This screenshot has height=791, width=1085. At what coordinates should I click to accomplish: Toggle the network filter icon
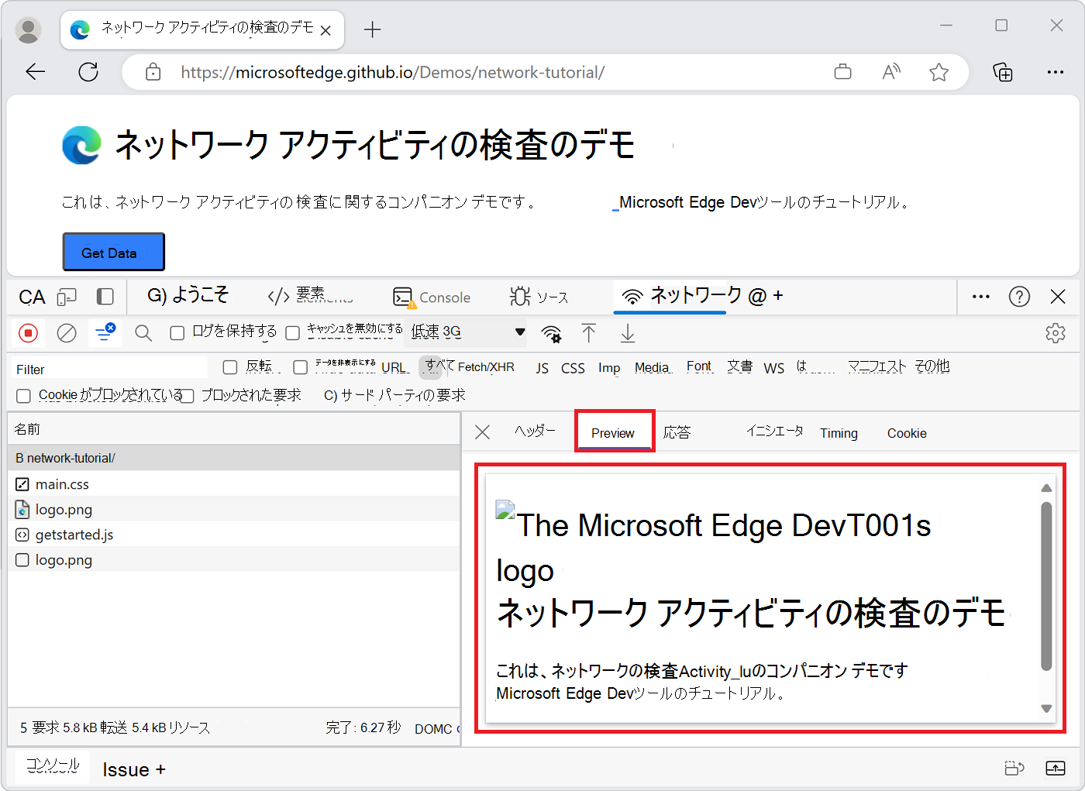tap(104, 332)
